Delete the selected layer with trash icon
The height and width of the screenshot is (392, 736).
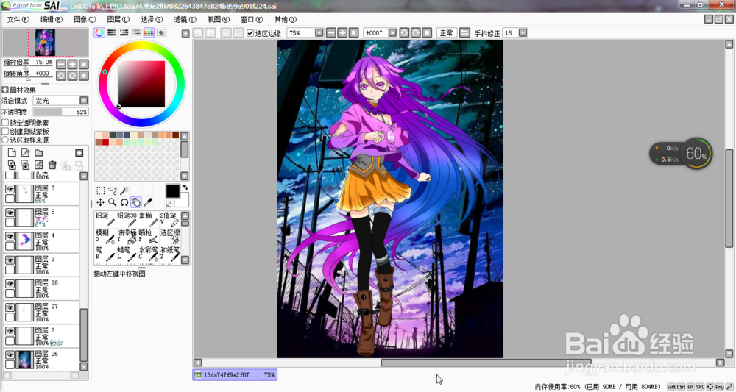(x=52, y=165)
